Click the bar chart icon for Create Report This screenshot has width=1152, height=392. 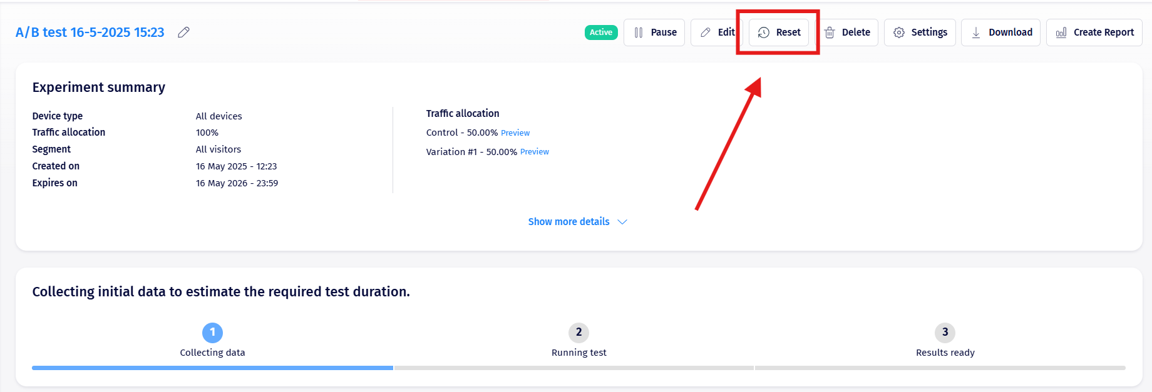click(1061, 33)
